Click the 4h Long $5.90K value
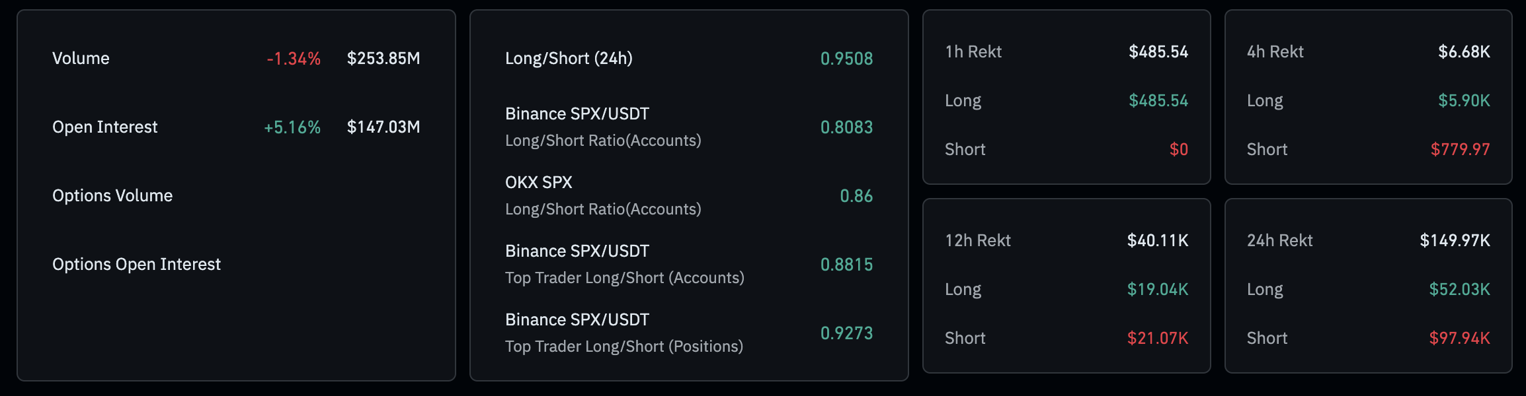1526x396 pixels. (1464, 100)
